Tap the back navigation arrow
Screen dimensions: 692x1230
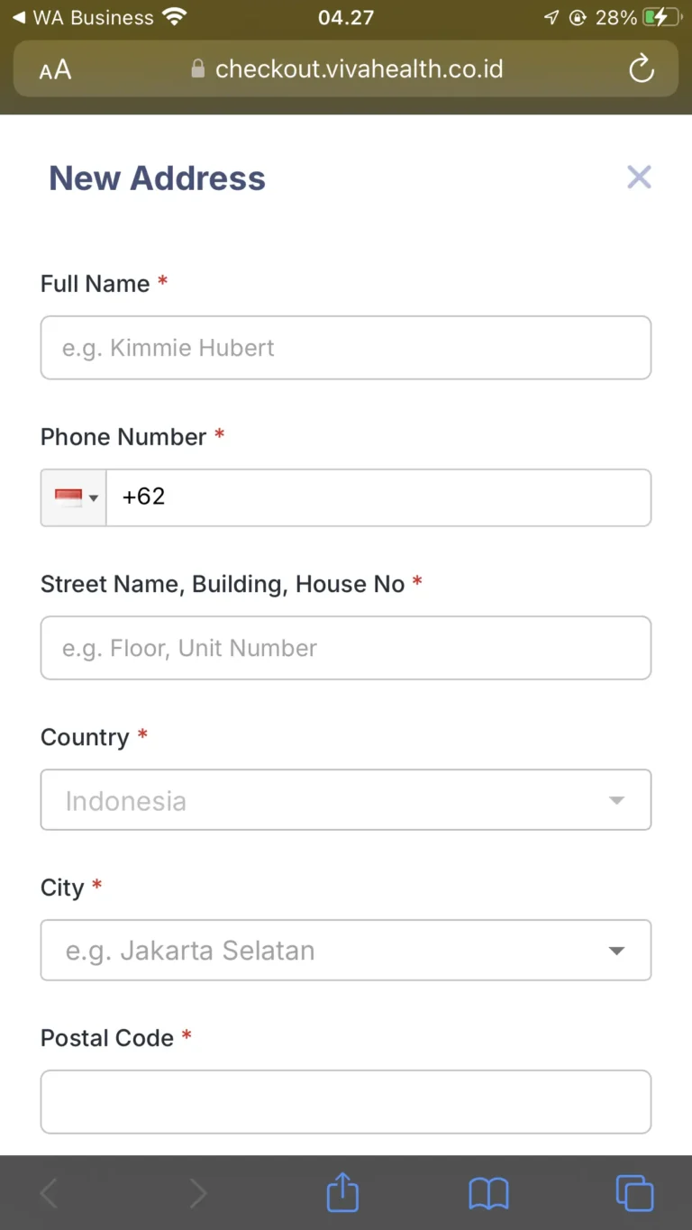point(50,1193)
